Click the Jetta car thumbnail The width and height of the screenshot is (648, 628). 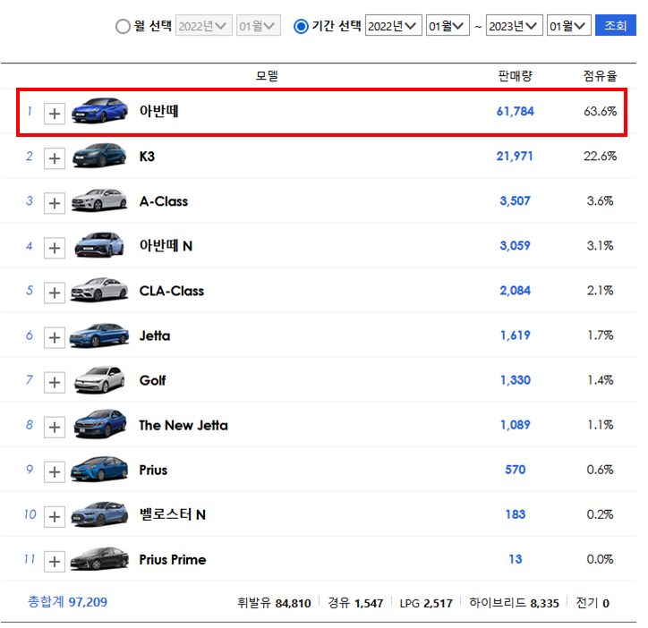[x=99, y=335]
